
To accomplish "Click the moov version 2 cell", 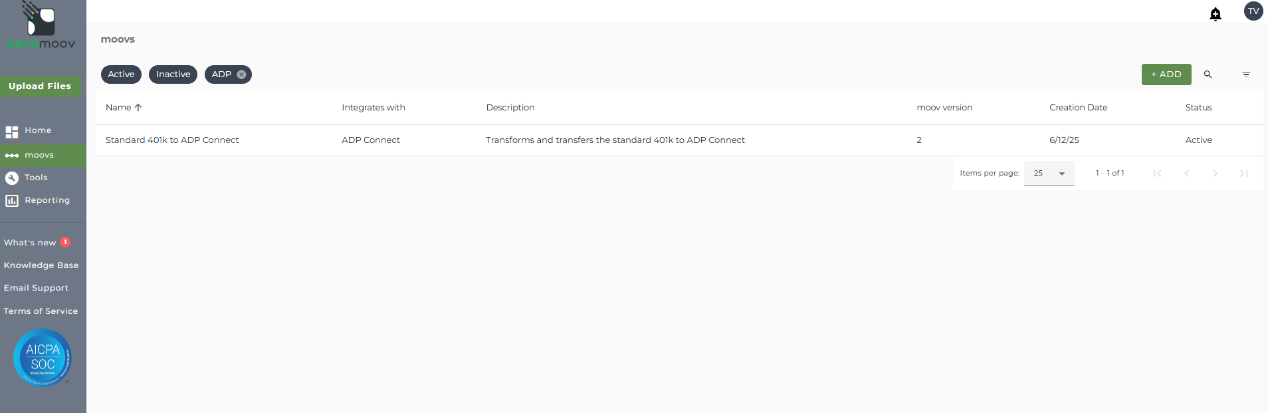I will (919, 140).
